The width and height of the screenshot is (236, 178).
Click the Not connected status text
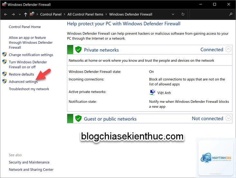[x=207, y=118]
